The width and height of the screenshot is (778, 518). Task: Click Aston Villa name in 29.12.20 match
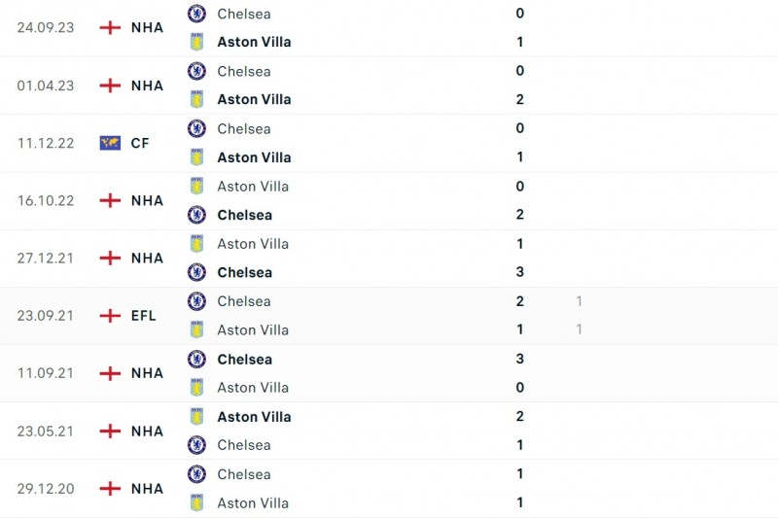pos(253,502)
